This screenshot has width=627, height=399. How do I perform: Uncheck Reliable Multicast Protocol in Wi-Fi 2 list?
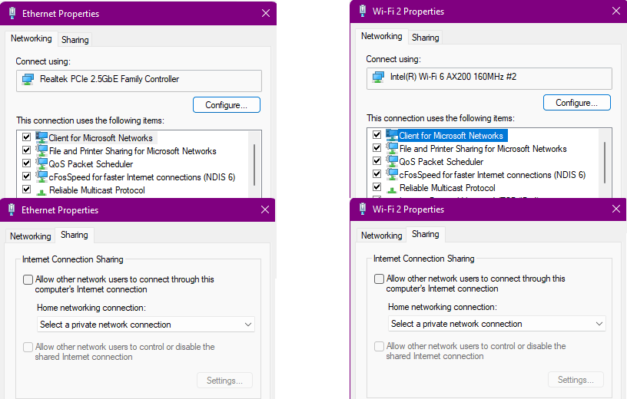[377, 187]
